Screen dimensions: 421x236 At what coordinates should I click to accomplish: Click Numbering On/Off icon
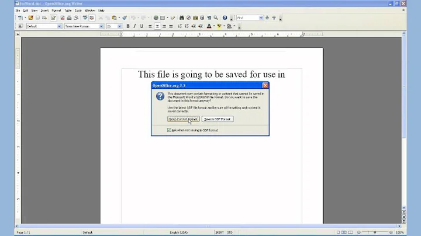pyautogui.click(x=180, y=26)
